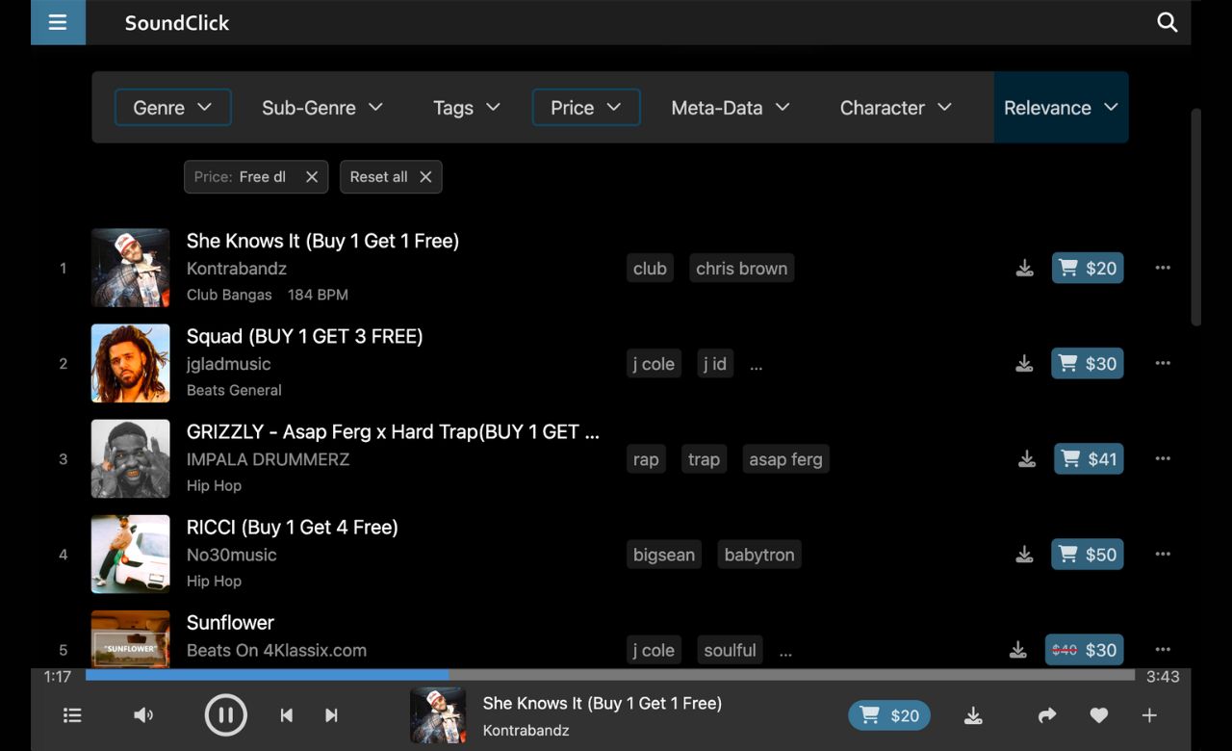
Task: Select the asap ferg tag
Action: [786, 459]
